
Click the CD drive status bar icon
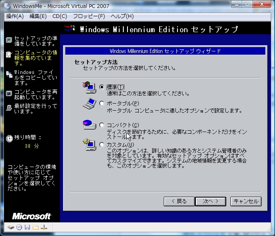tap(19, 227)
